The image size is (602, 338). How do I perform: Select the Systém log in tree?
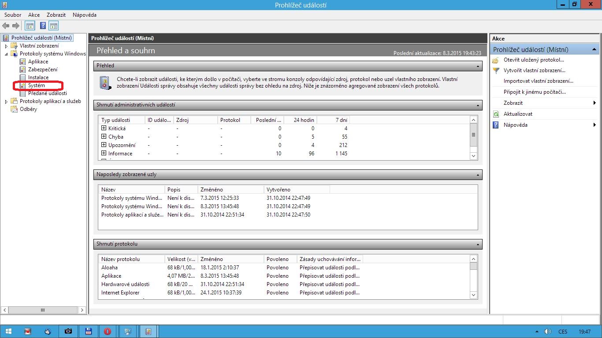pyautogui.click(x=36, y=85)
